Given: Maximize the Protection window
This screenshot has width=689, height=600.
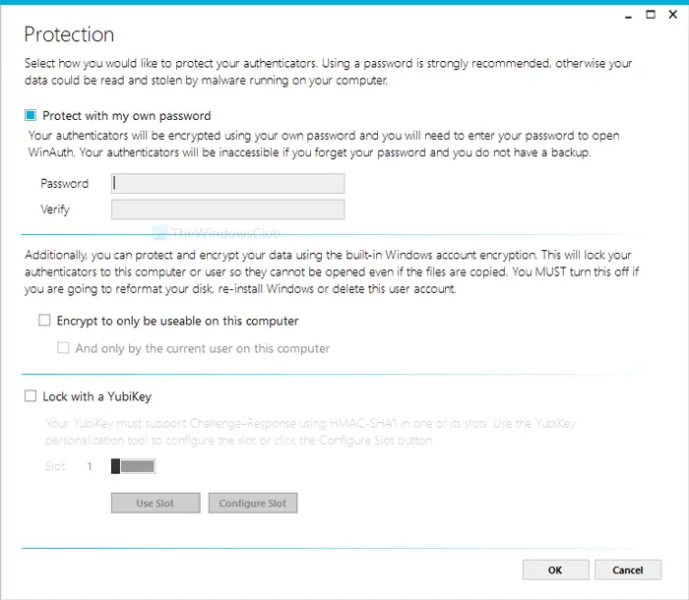Looking at the screenshot, I should pyautogui.click(x=651, y=15).
